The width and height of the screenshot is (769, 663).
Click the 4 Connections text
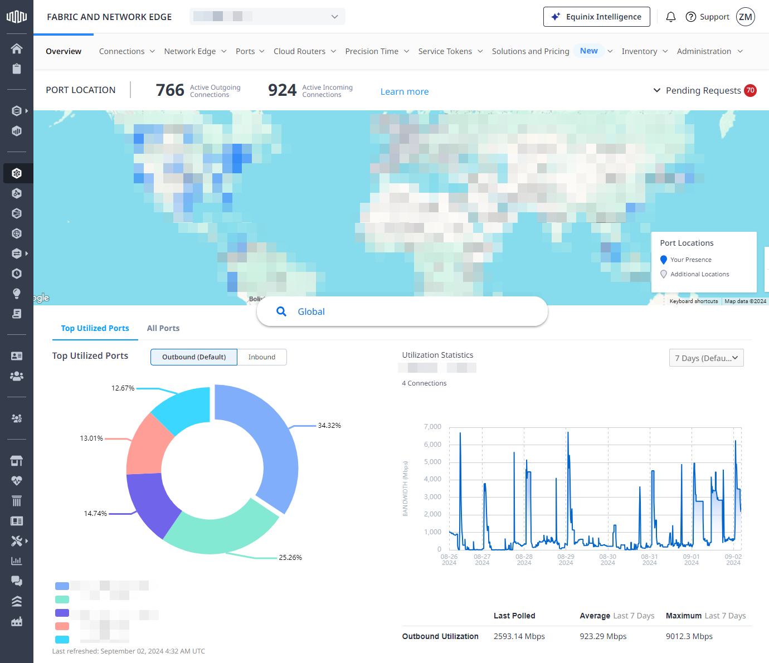(424, 383)
